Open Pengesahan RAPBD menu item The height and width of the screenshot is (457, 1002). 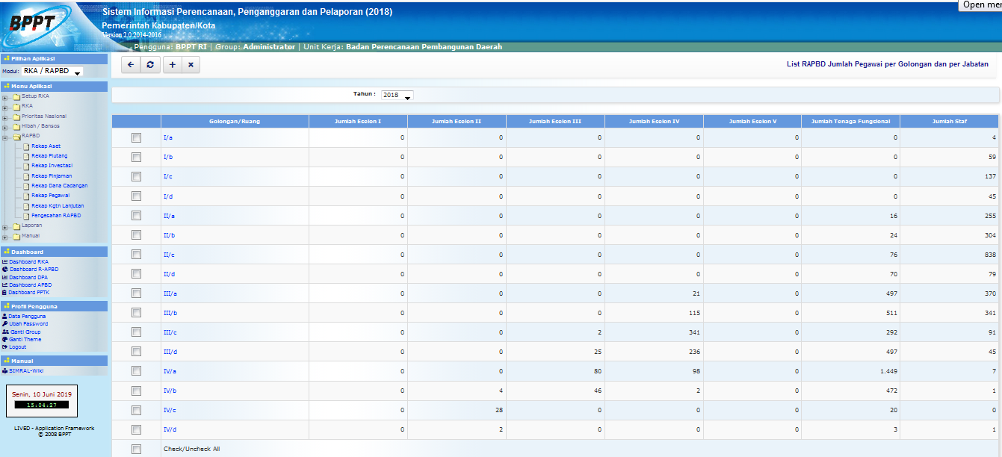pos(55,215)
